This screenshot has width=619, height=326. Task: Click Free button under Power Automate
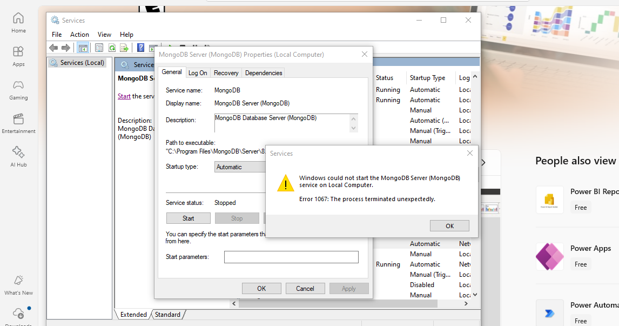tap(581, 321)
